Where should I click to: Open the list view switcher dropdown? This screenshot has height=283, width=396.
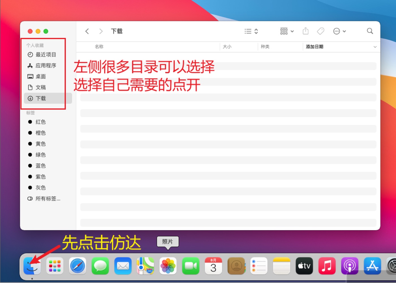[x=251, y=31]
